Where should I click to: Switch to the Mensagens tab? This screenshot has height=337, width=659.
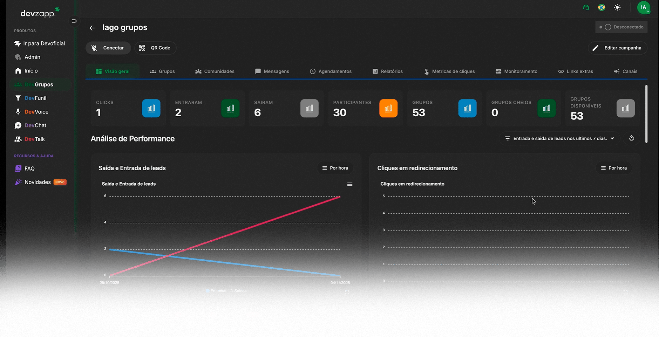click(272, 71)
